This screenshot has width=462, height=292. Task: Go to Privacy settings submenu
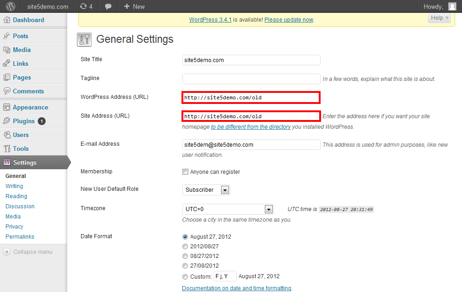tap(14, 226)
